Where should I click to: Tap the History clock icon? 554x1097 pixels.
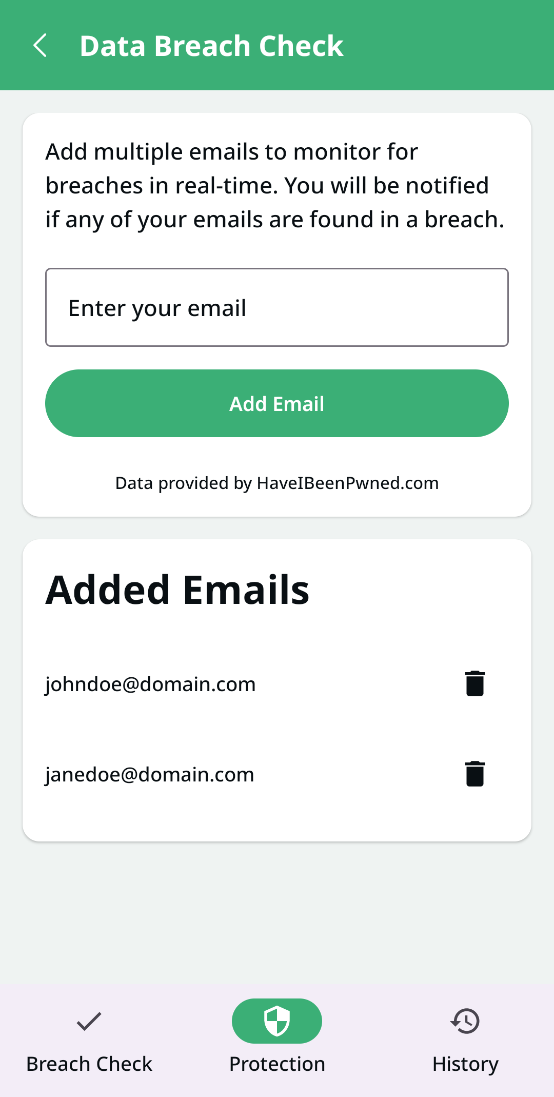pyautogui.click(x=465, y=1021)
